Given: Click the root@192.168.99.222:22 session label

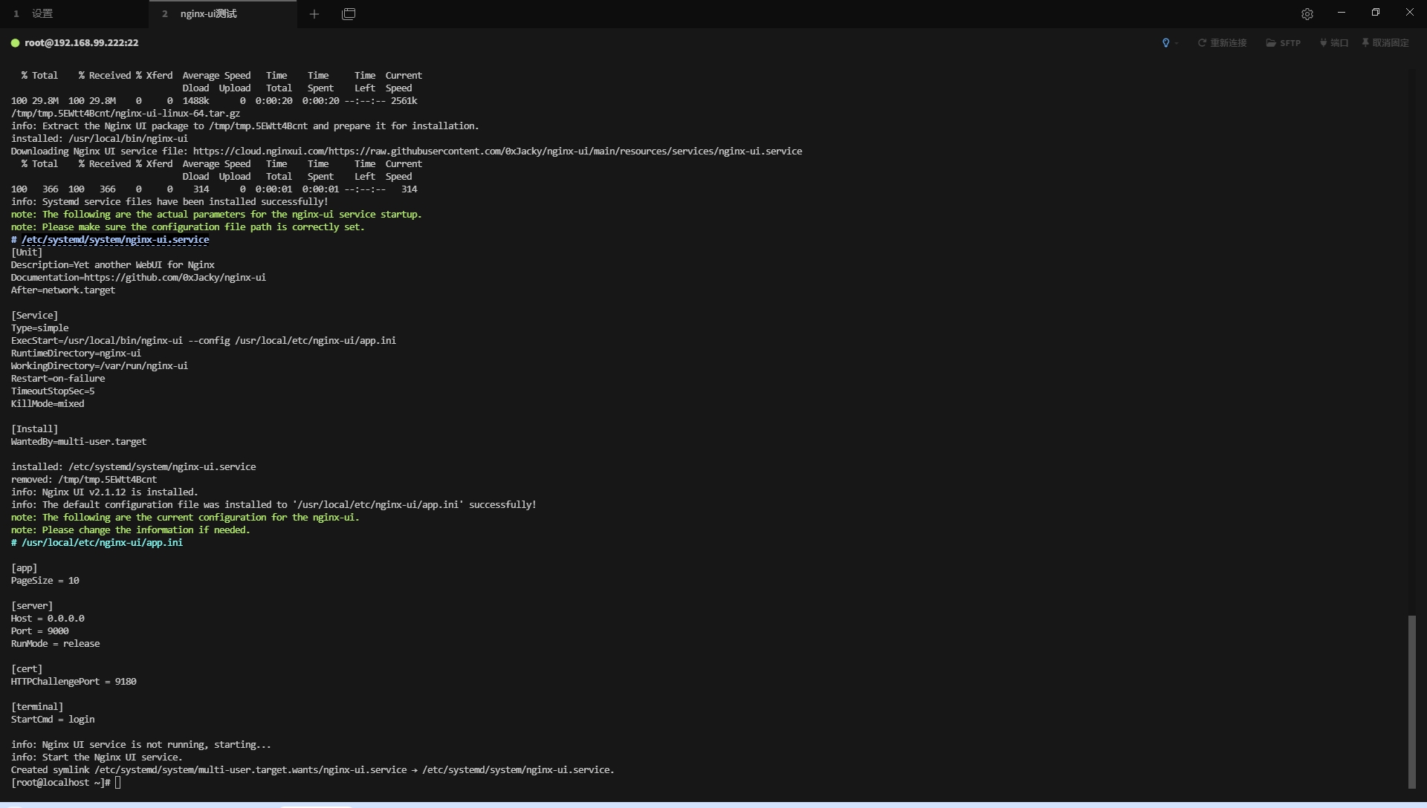Looking at the screenshot, I should coord(81,43).
